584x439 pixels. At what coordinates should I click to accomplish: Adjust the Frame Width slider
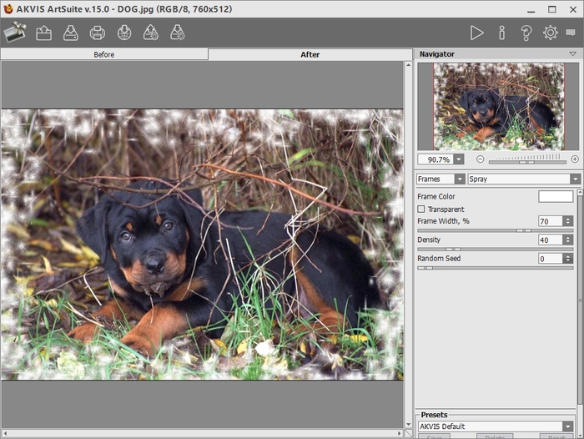point(495,230)
